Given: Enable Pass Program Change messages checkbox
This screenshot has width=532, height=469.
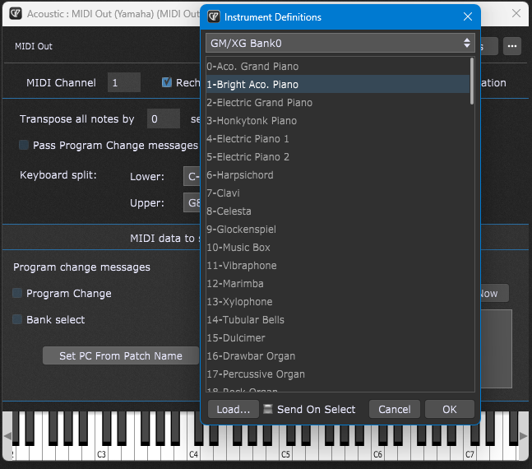Looking at the screenshot, I should coord(24,145).
